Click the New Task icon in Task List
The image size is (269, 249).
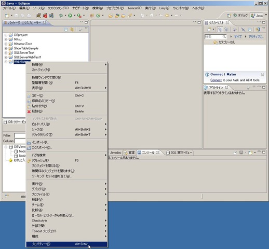[x=209, y=30]
